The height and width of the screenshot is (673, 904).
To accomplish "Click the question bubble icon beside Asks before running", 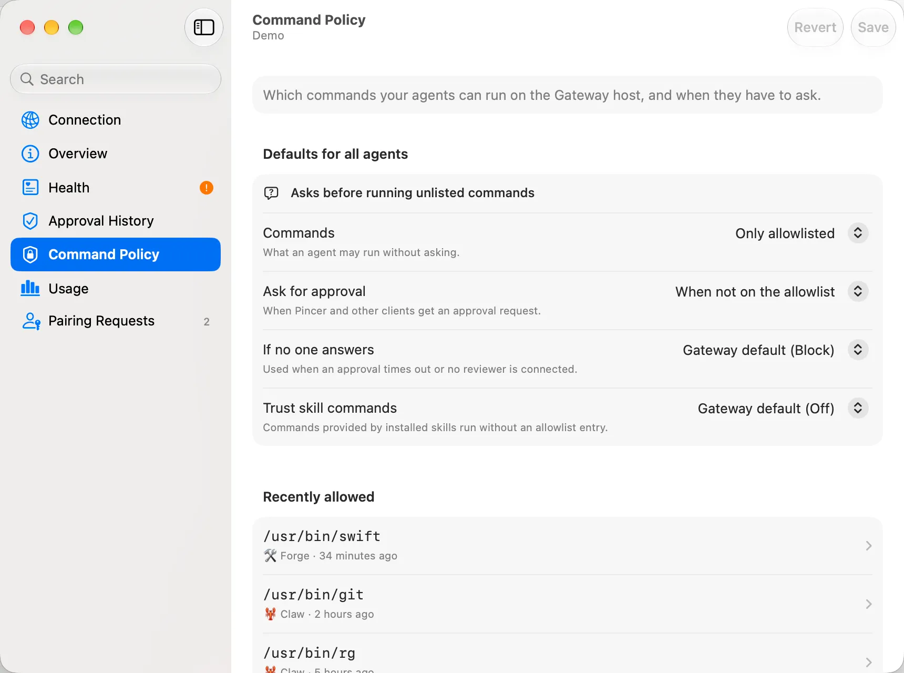I will pyautogui.click(x=271, y=193).
